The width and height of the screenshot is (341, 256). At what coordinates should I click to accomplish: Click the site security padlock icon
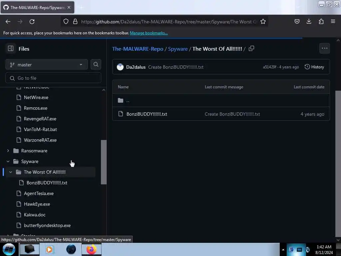pyautogui.click(x=75, y=22)
